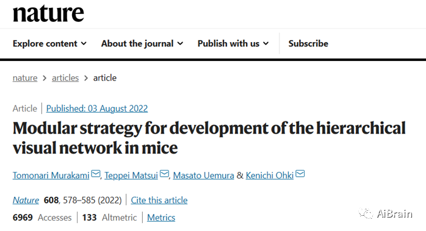The width and height of the screenshot is (426, 231).
Task: Open author Kenichi Ohki link
Action: [270, 176]
